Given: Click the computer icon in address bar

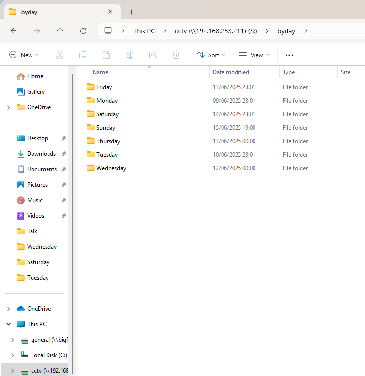Looking at the screenshot, I should 108,31.
